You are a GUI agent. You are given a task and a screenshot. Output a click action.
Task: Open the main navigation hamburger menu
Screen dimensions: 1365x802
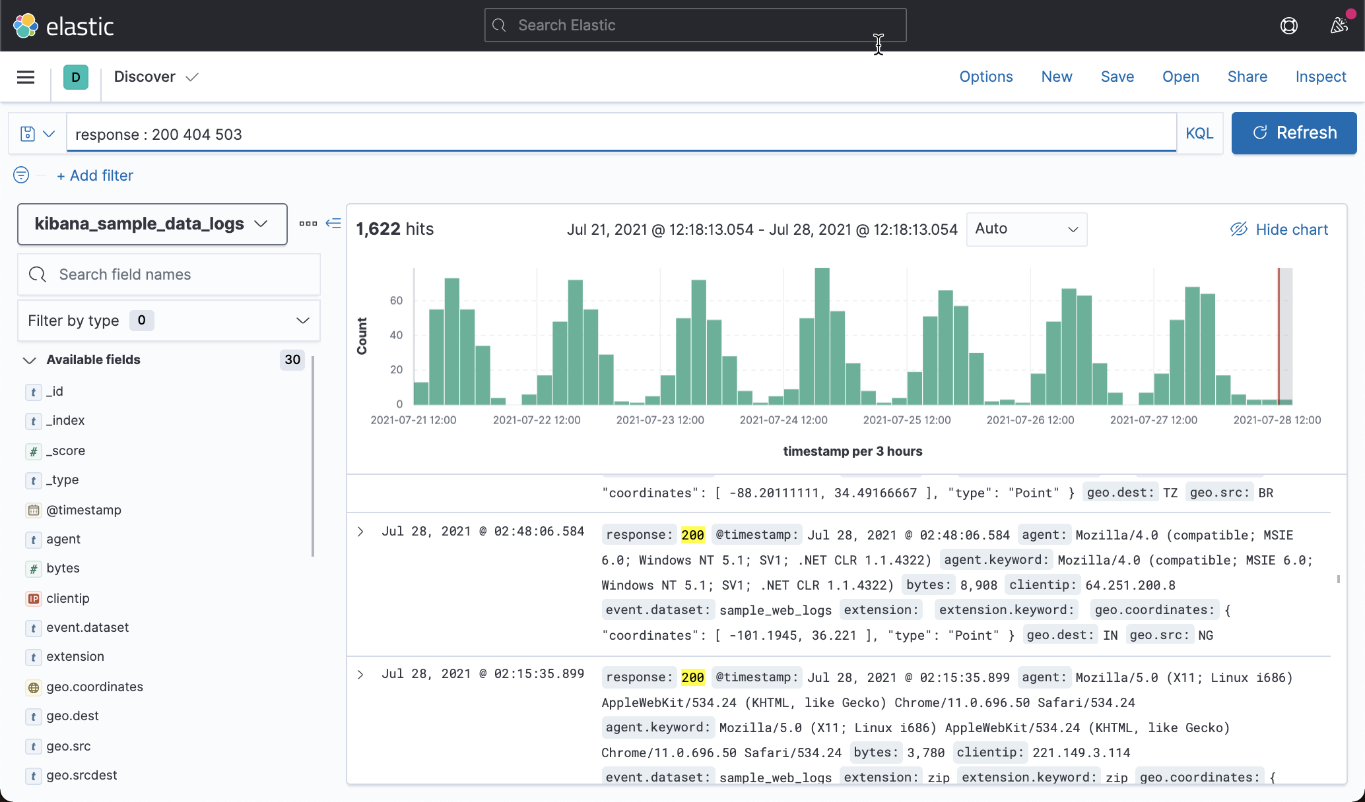25,77
